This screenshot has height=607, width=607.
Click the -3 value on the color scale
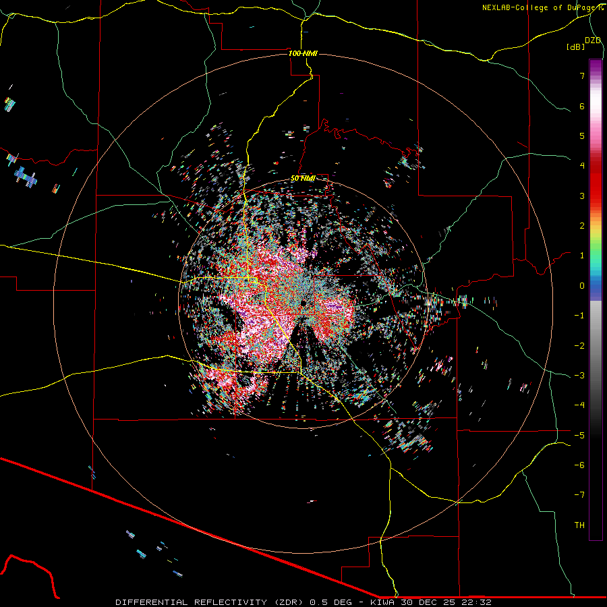pyautogui.click(x=579, y=375)
